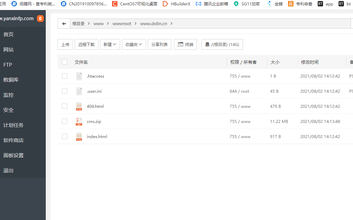This screenshot has width=353, height=220.
Task: Click the 上传 upload button
Action: tap(65, 44)
